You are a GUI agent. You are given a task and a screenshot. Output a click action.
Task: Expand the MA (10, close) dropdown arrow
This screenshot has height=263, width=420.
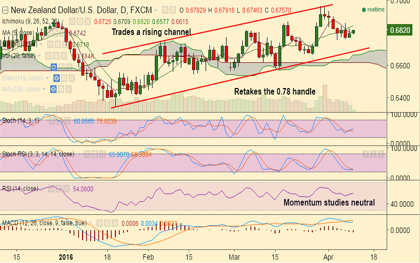point(41,44)
